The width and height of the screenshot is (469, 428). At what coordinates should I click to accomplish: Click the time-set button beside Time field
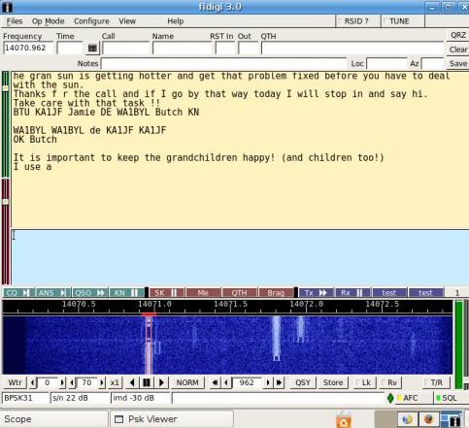point(92,49)
